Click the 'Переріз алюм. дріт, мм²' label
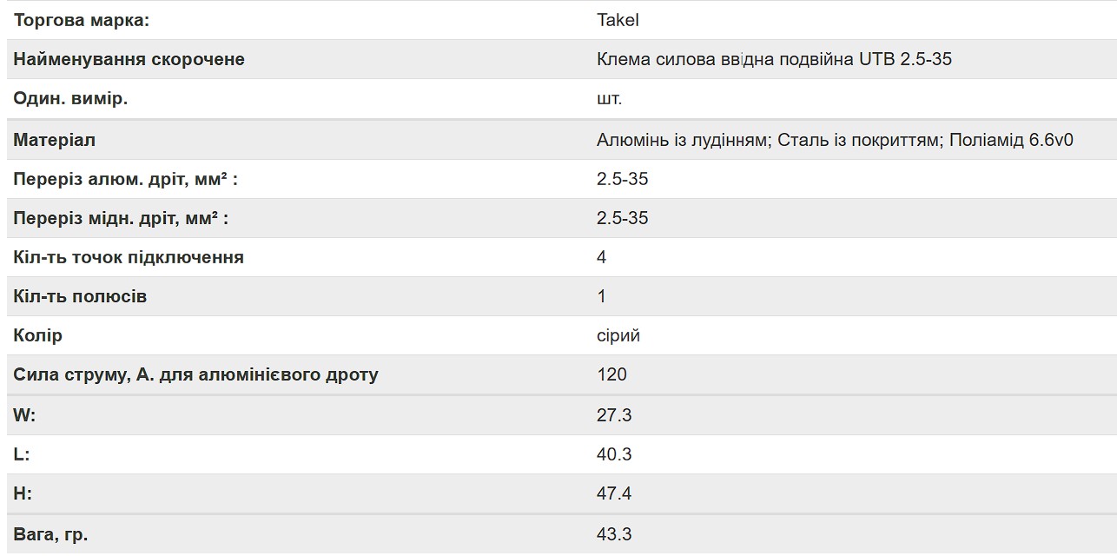1117x556 pixels. coord(126,179)
